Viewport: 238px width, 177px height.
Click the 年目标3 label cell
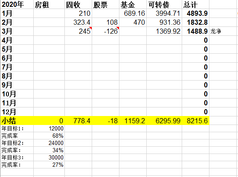[x=17, y=157]
